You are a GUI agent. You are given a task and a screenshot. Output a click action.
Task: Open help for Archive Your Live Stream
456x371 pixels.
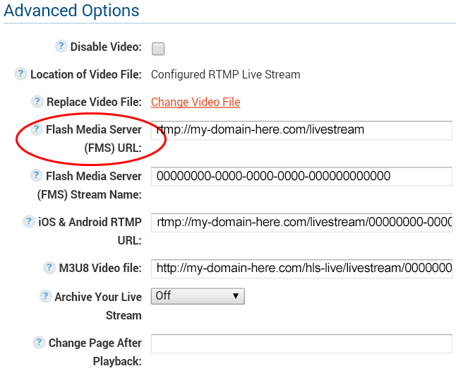(45, 297)
